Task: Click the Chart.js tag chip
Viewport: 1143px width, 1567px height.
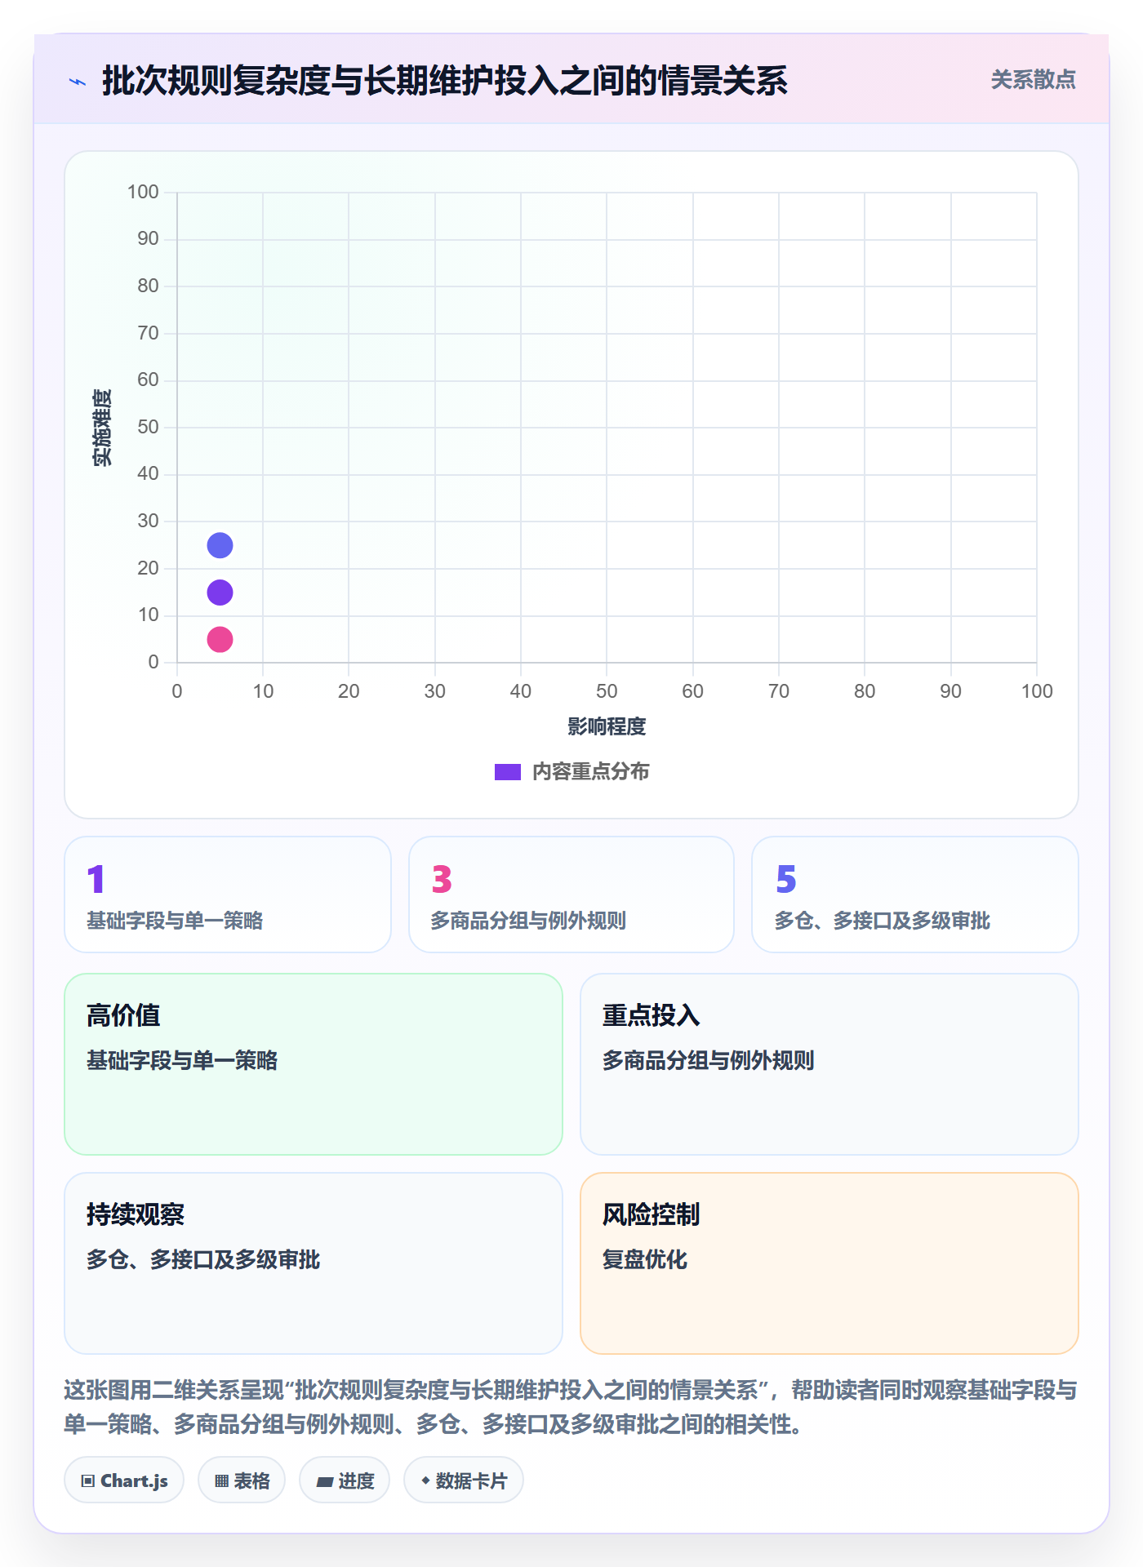Action: pos(124,1480)
